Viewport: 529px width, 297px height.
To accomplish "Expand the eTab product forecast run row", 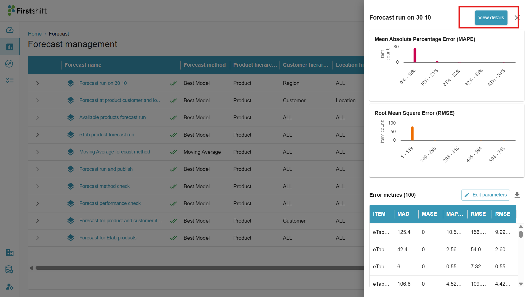I will pos(38,135).
